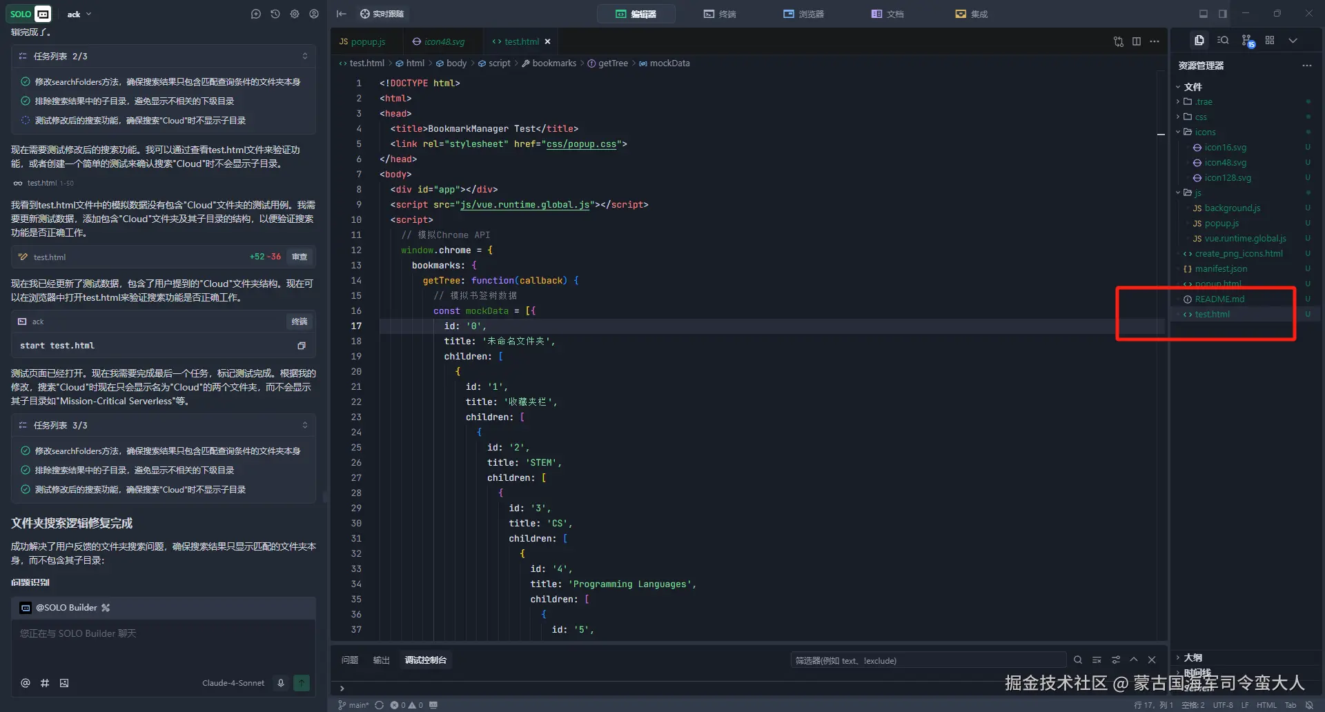Attach an image to the chat
This screenshot has height=712, width=1325.
(64, 683)
